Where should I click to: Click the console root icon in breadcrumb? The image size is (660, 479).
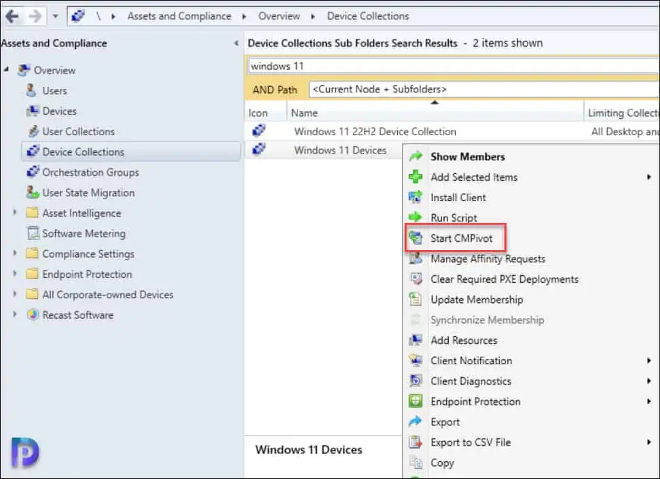coord(78,16)
